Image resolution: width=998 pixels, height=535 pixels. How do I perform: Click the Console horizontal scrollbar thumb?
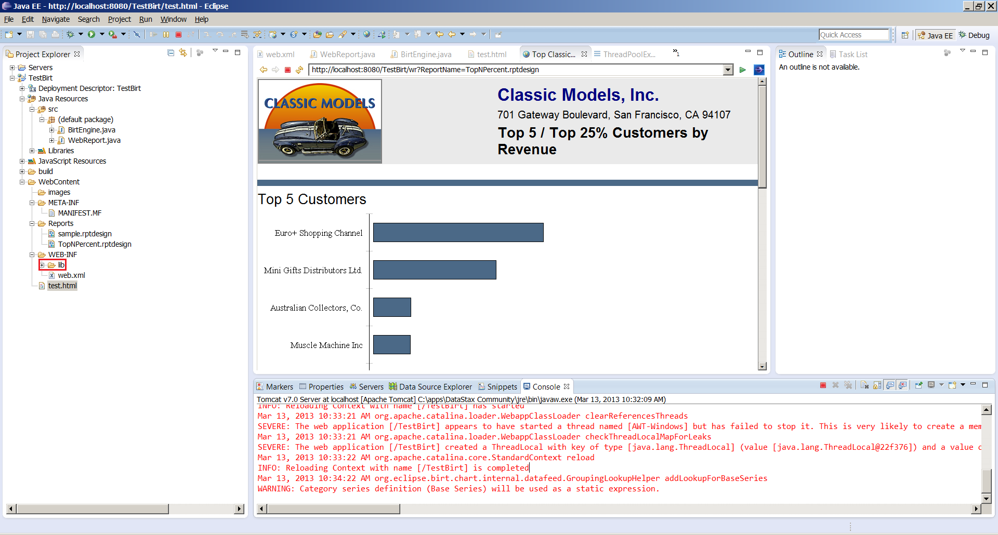pos(333,509)
